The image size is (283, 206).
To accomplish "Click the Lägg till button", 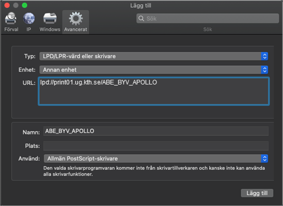I will 257,193.
